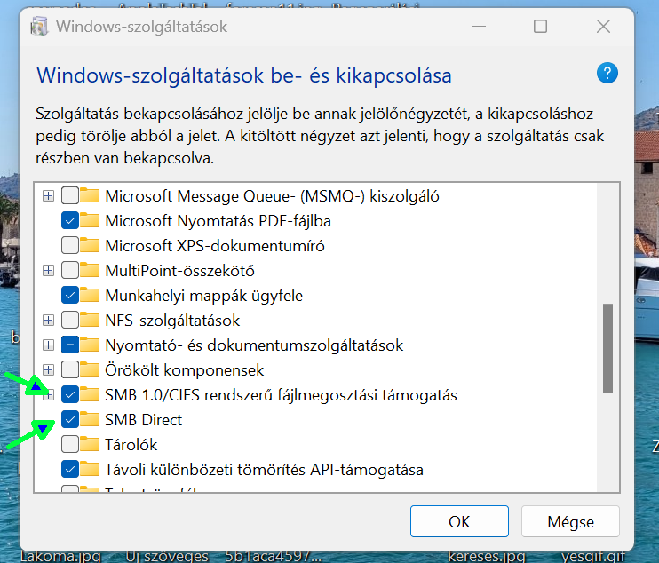The height and width of the screenshot is (563, 659).
Task: Select 'Microsoft XPS-dokumentumíró' text row
Action: [x=215, y=246]
